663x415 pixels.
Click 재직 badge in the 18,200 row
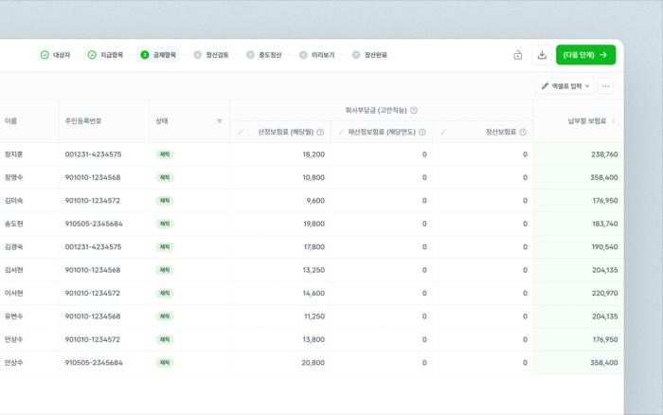click(x=165, y=154)
